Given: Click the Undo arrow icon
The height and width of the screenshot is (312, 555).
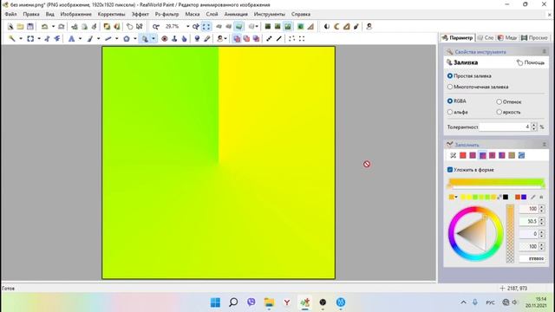Looking at the screenshot, I should click(x=44, y=27).
